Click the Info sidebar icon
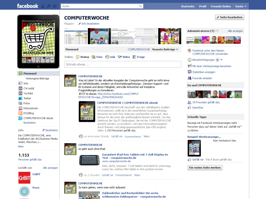Image resolution: width=266 pixels, height=199 pixels. [x=20, y=83]
